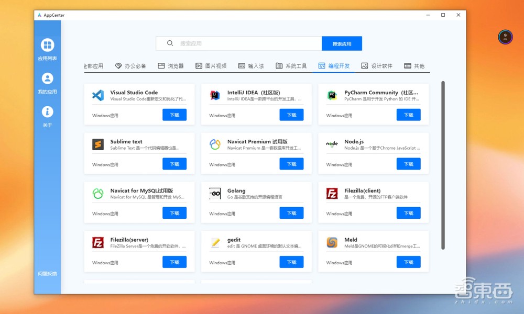This screenshot has height=314, width=524.
Task: Click the Golang app icon
Action: 215,194
